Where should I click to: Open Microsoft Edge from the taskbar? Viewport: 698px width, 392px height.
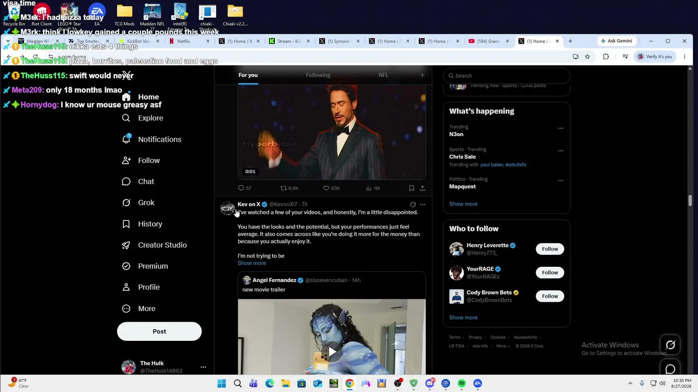click(x=269, y=384)
